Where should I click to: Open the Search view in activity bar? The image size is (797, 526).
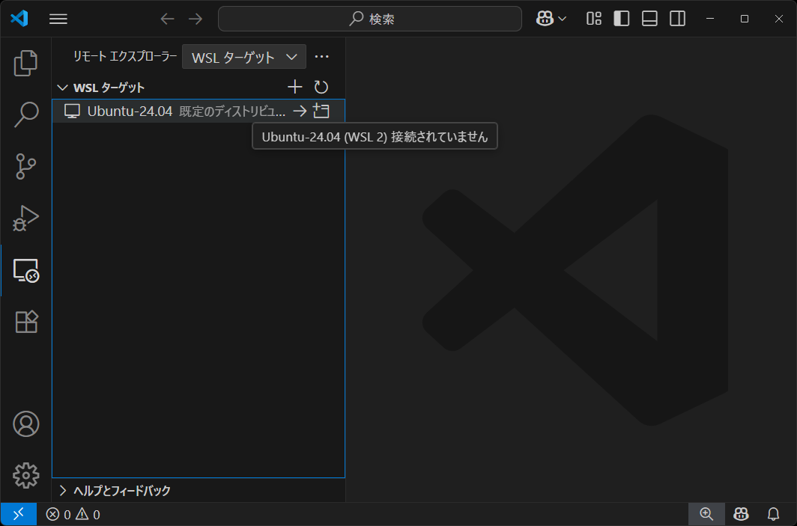[26, 114]
